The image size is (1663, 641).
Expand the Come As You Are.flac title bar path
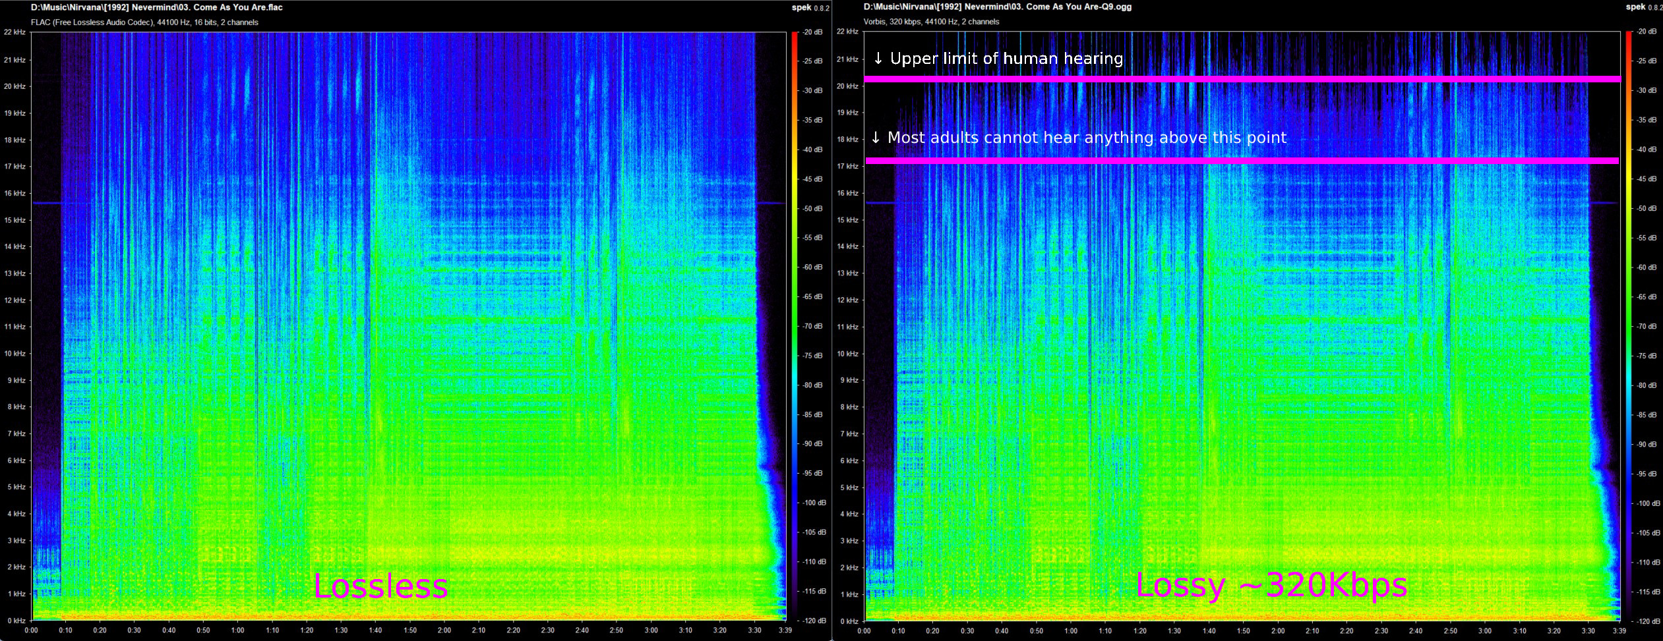click(155, 7)
